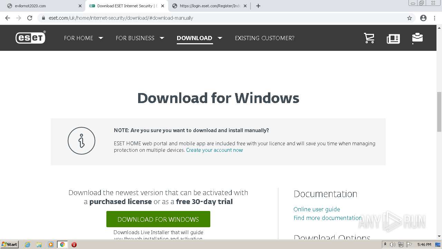
Task: Open the ESET logo home link
Action: 31,37
